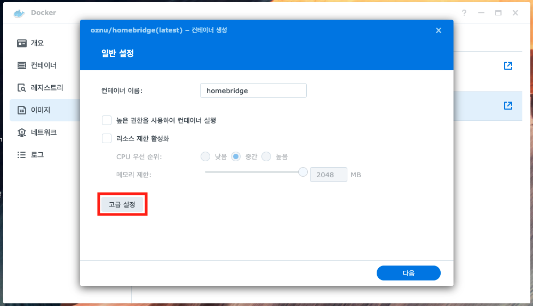Minimize the Docker window
This screenshot has height=306, width=533.
481,13
